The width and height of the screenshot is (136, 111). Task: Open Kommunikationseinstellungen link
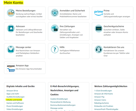coord(63,105)
